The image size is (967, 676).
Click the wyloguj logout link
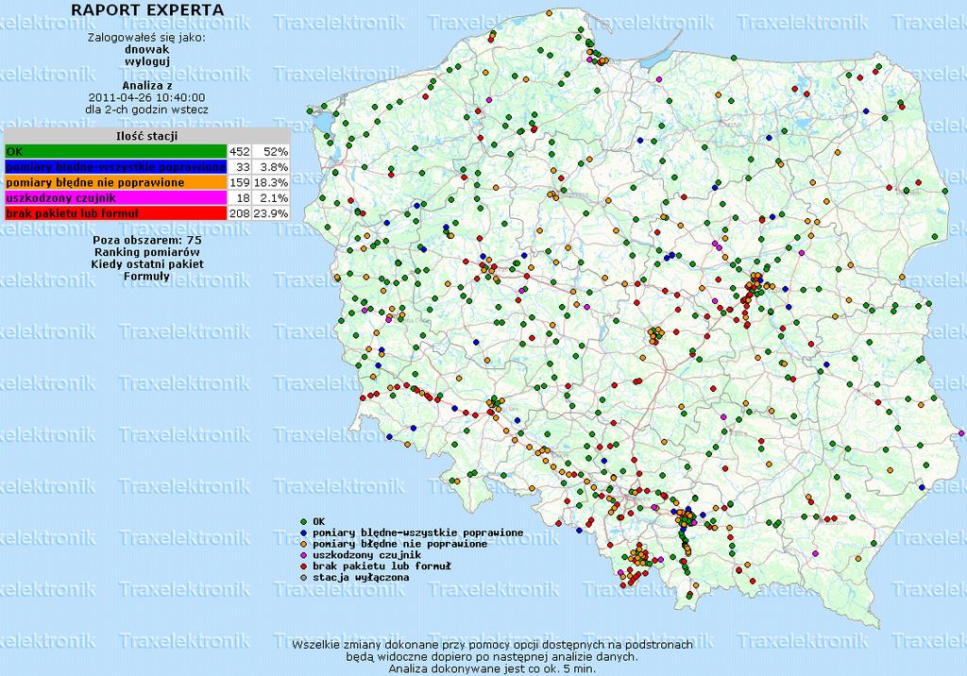tap(146, 61)
